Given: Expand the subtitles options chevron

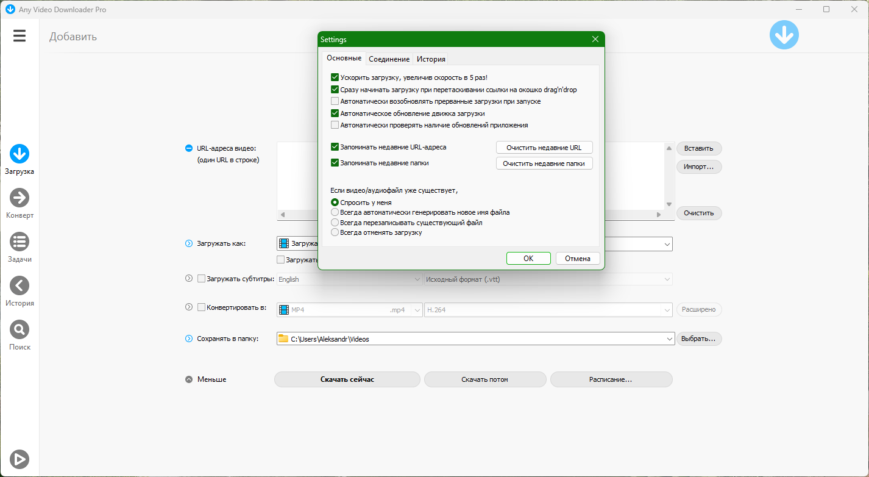Looking at the screenshot, I should coord(188,278).
